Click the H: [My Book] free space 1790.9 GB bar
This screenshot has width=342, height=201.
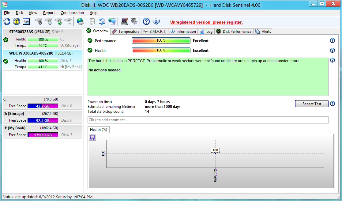[x=43, y=135]
